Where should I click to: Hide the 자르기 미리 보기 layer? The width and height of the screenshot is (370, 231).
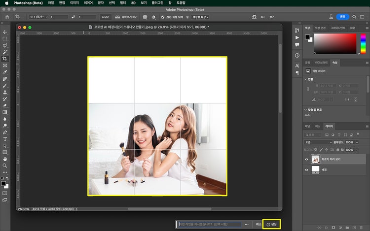[x=306, y=160]
